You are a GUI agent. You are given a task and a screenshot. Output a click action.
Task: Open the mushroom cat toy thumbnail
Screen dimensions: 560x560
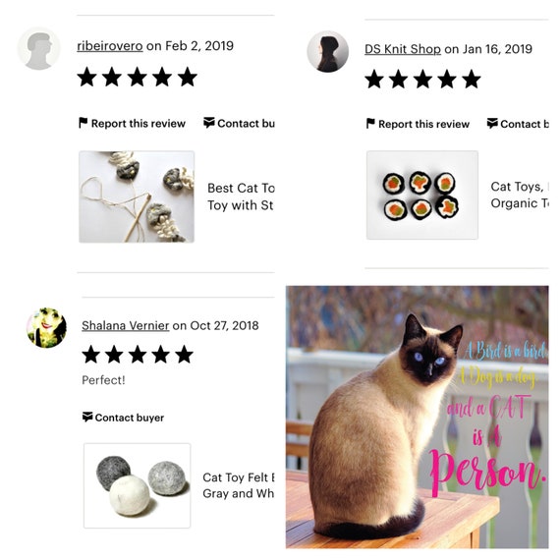137,196
